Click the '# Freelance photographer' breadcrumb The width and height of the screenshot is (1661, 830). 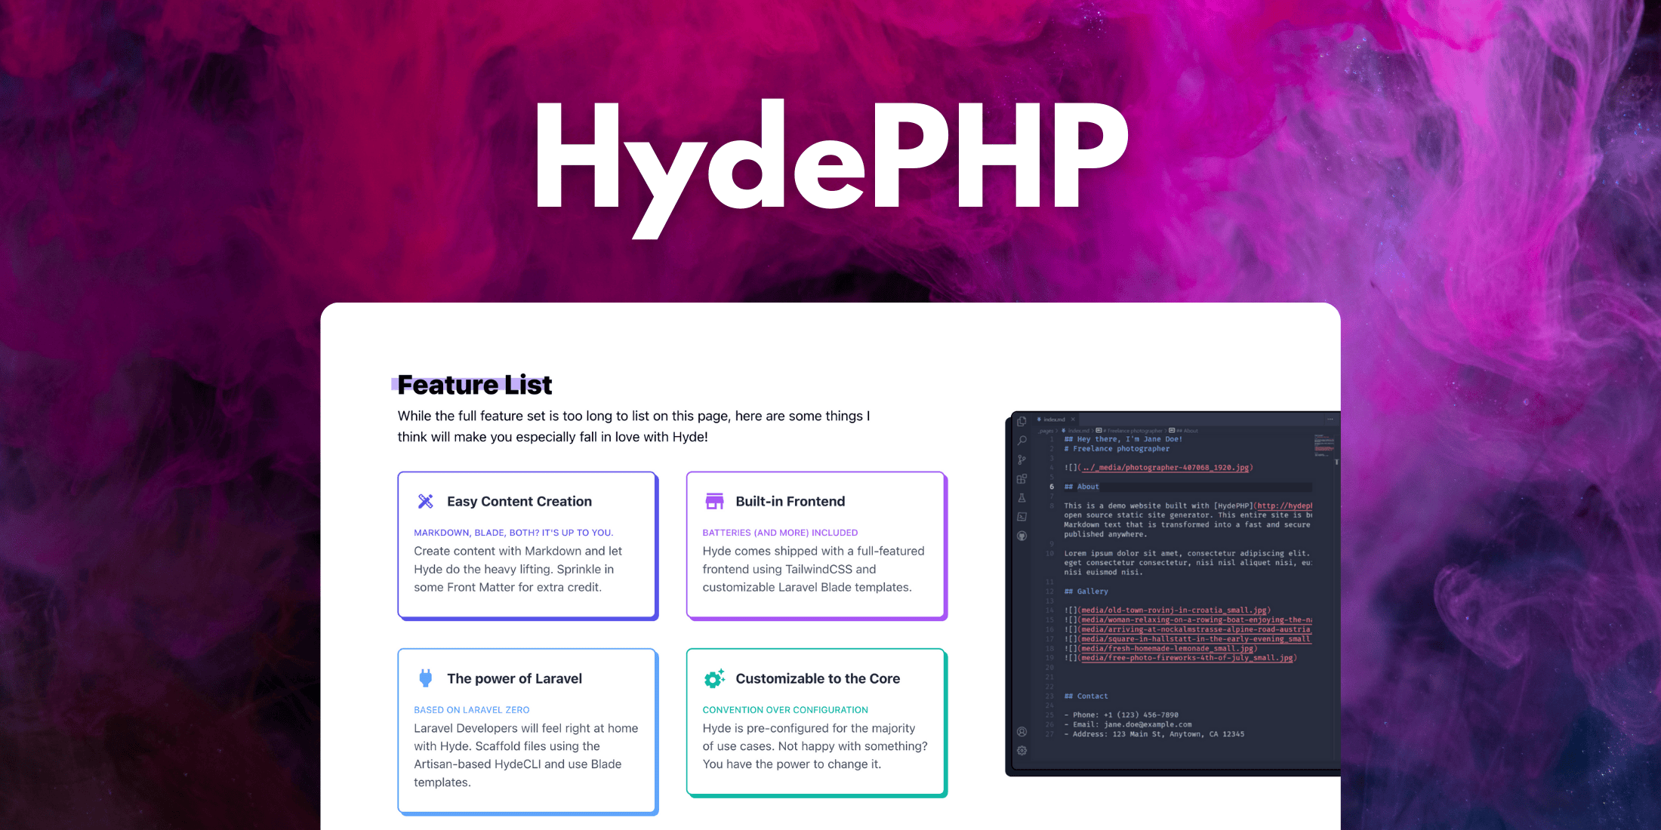coord(1129,431)
